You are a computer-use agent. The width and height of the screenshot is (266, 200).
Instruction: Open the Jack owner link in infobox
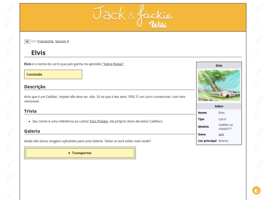click(221, 134)
